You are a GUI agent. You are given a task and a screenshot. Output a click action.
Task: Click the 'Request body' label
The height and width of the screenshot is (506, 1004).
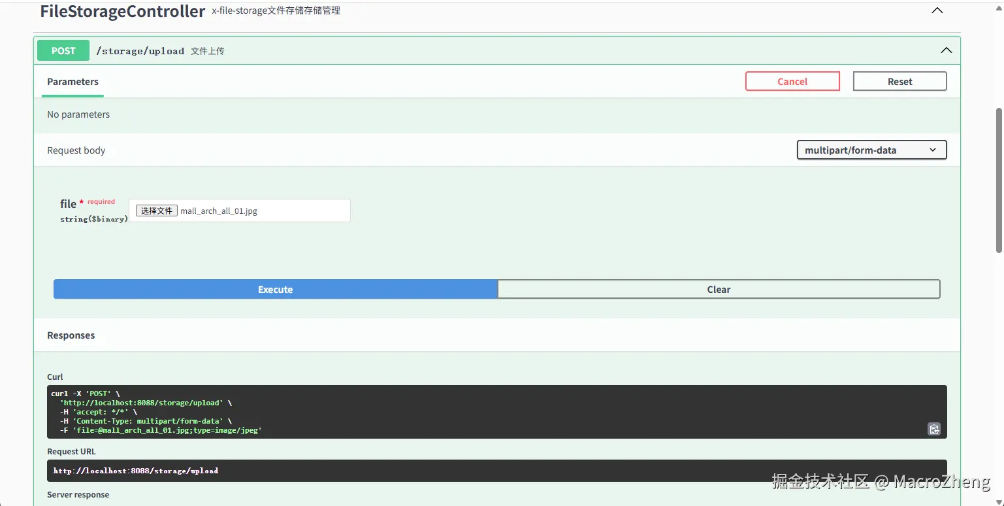point(76,150)
